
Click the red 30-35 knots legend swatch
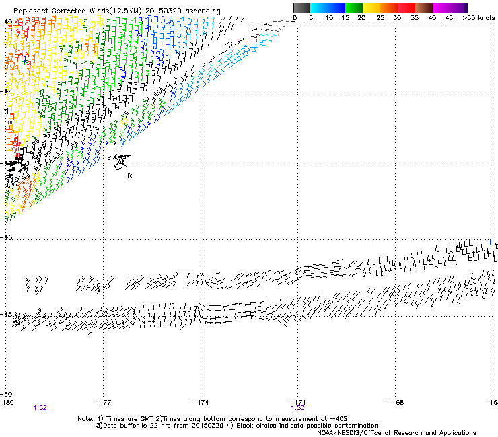406,8
